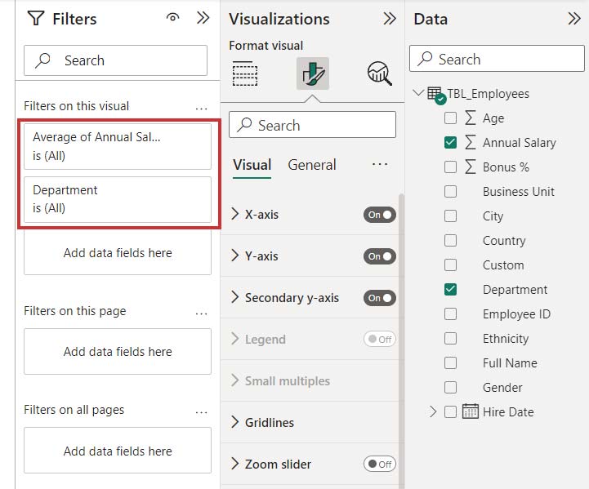Check the Employee ID field checkbox
The image size is (589, 489).
click(450, 313)
